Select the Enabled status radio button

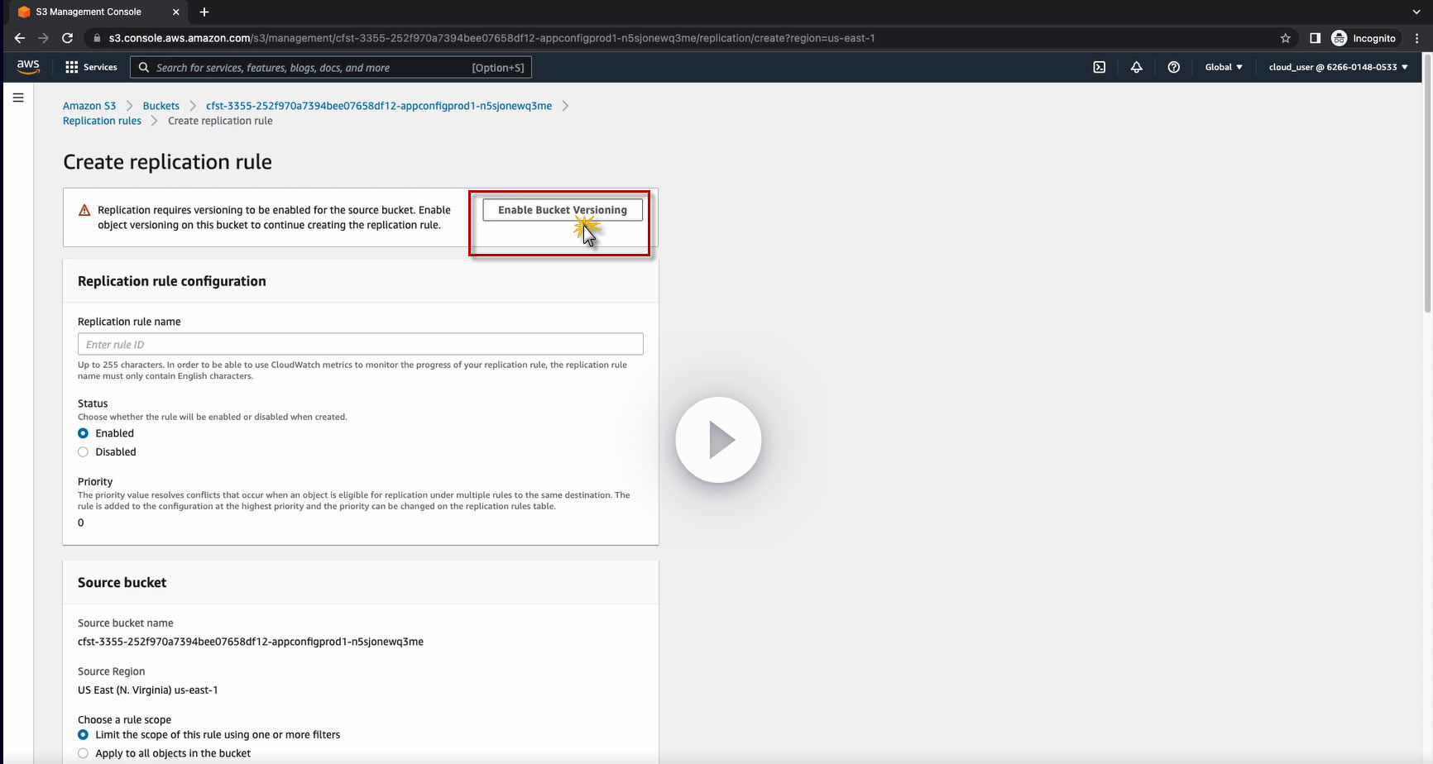point(83,433)
